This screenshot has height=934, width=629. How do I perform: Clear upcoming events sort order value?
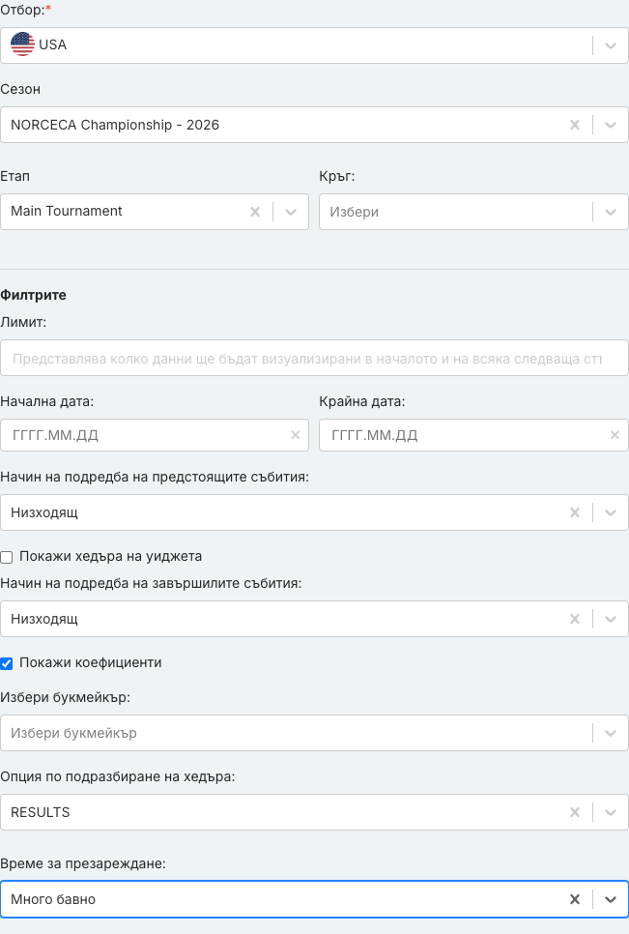click(x=575, y=512)
